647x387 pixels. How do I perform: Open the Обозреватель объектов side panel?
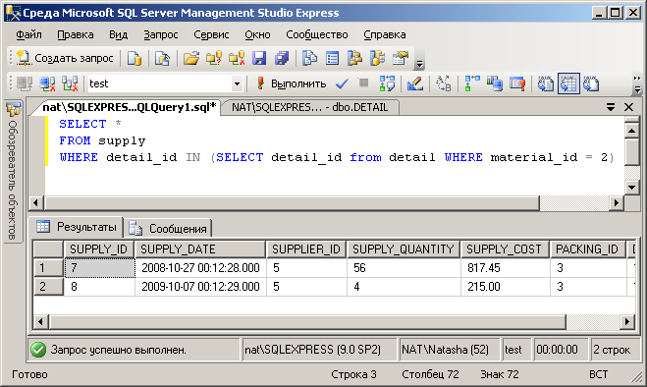(13, 172)
